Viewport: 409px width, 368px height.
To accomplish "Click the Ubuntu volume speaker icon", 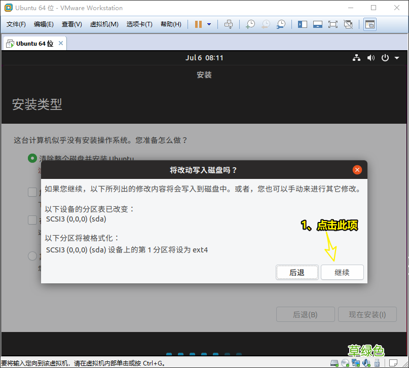I will (370, 58).
